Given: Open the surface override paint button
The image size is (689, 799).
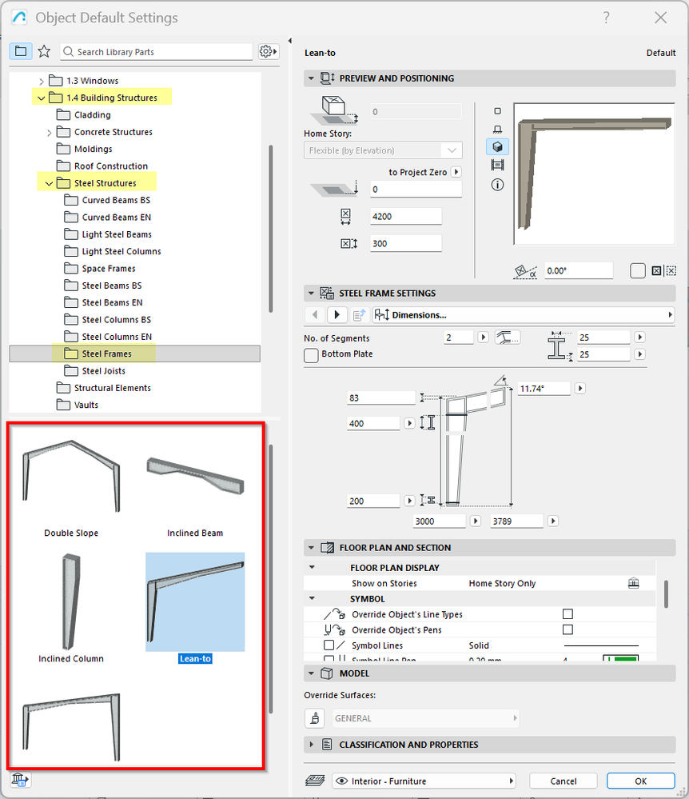Looking at the screenshot, I should click(x=315, y=718).
